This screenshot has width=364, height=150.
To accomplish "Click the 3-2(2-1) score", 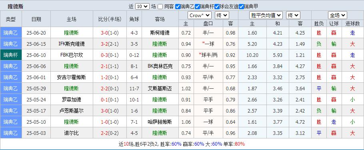I will [110, 44].
